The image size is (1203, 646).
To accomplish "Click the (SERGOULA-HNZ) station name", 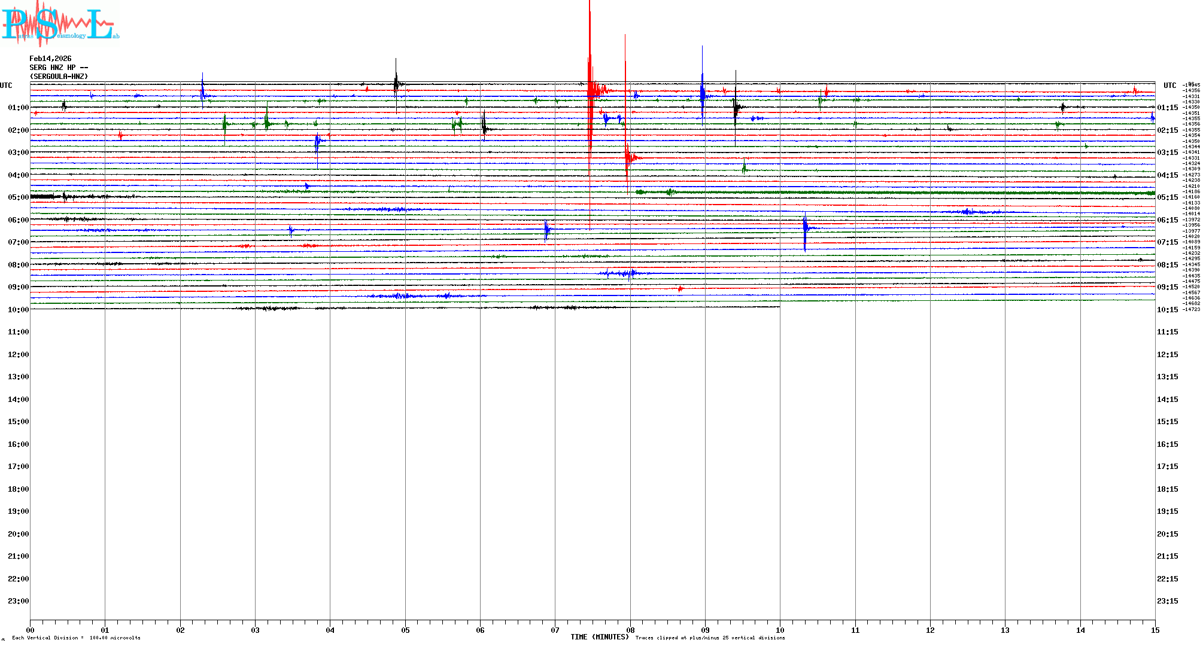I will 59,77.
